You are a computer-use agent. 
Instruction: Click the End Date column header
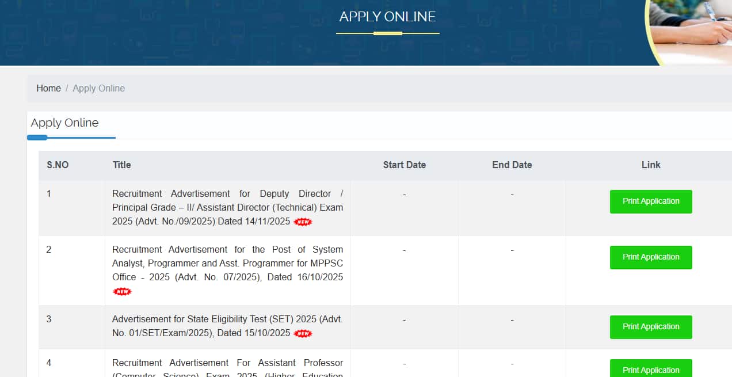coord(512,165)
